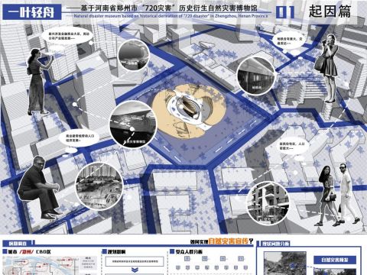
Task: Click the large '01' section number
Action: pyautogui.click(x=285, y=12)
